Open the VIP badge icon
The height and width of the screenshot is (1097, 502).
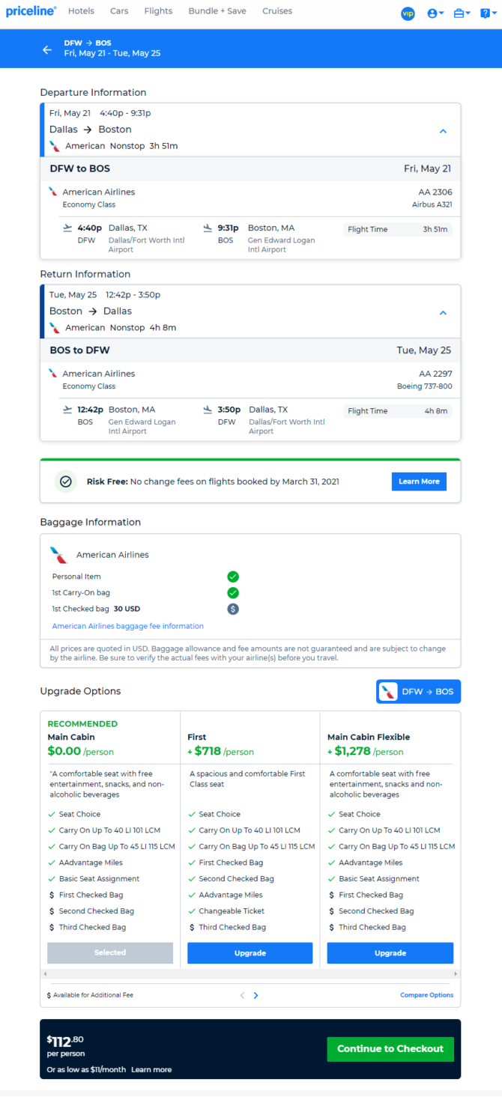coord(408,13)
